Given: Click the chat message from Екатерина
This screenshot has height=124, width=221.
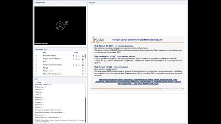Looking at the screenshot, I should point(40,115).
